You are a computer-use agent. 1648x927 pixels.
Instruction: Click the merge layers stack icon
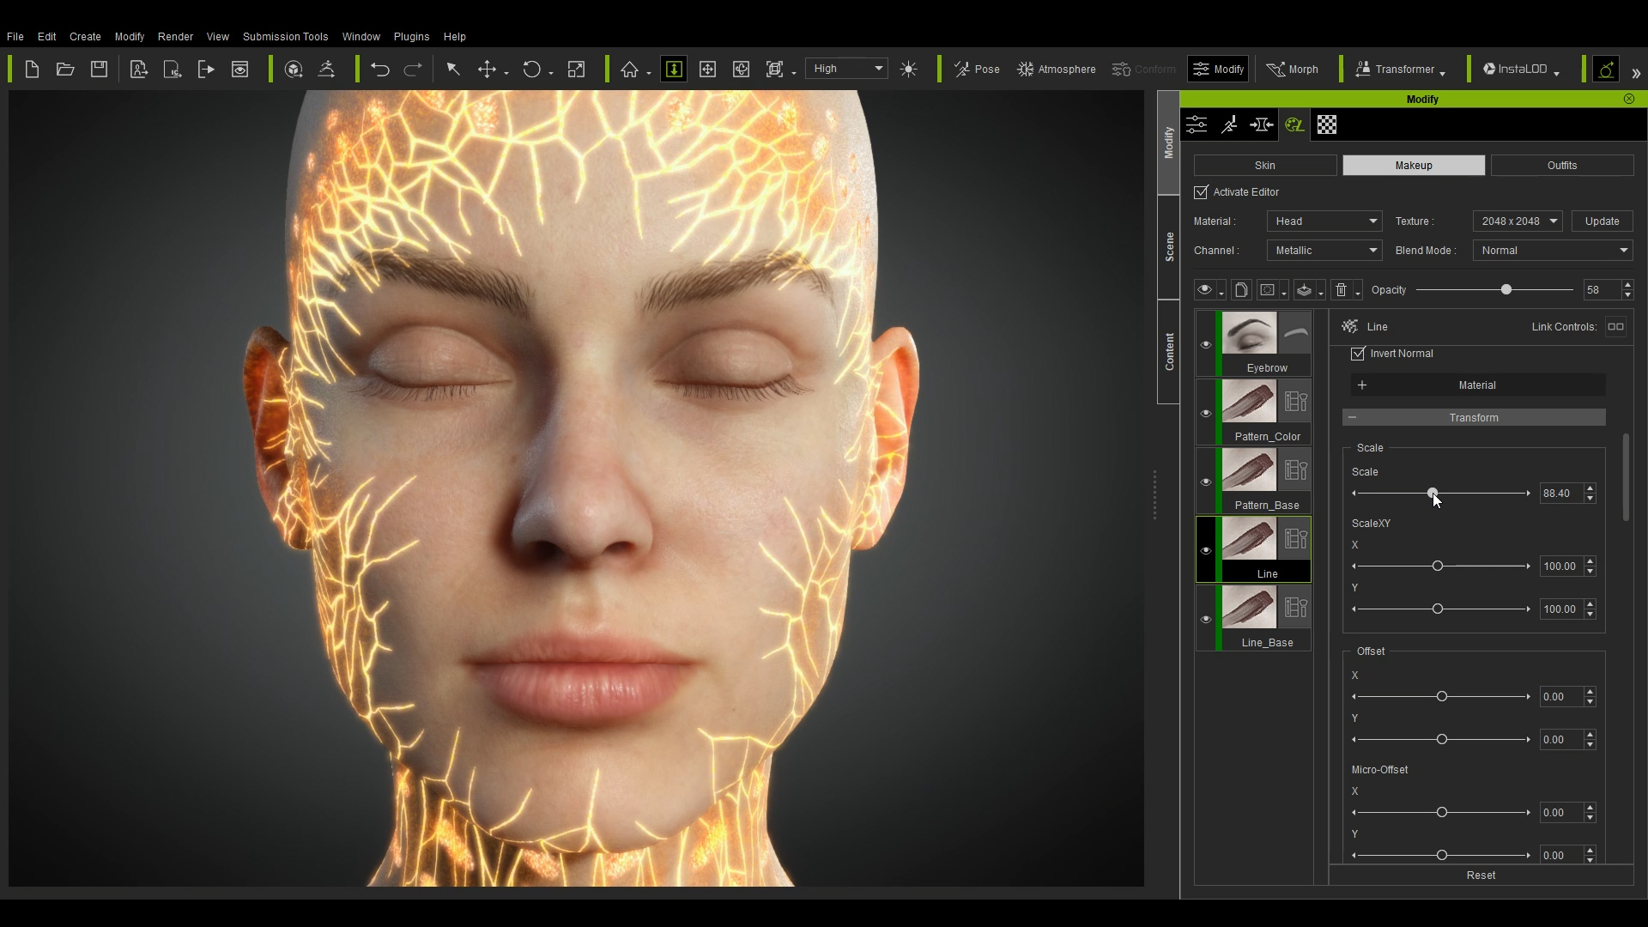click(x=1304, y=290)
